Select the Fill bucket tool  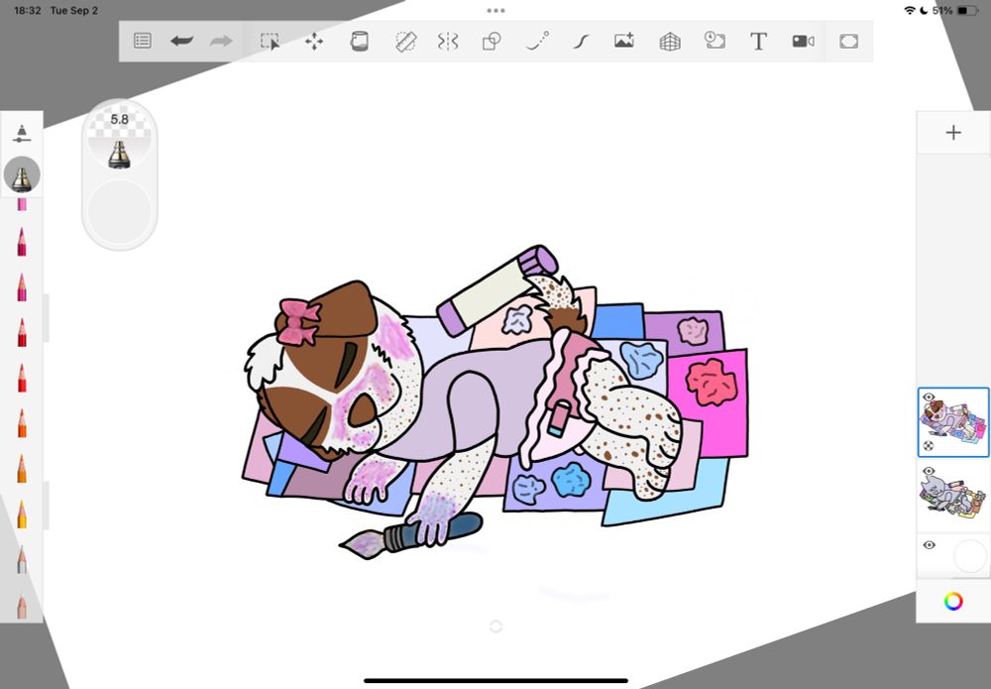point(359,41)
